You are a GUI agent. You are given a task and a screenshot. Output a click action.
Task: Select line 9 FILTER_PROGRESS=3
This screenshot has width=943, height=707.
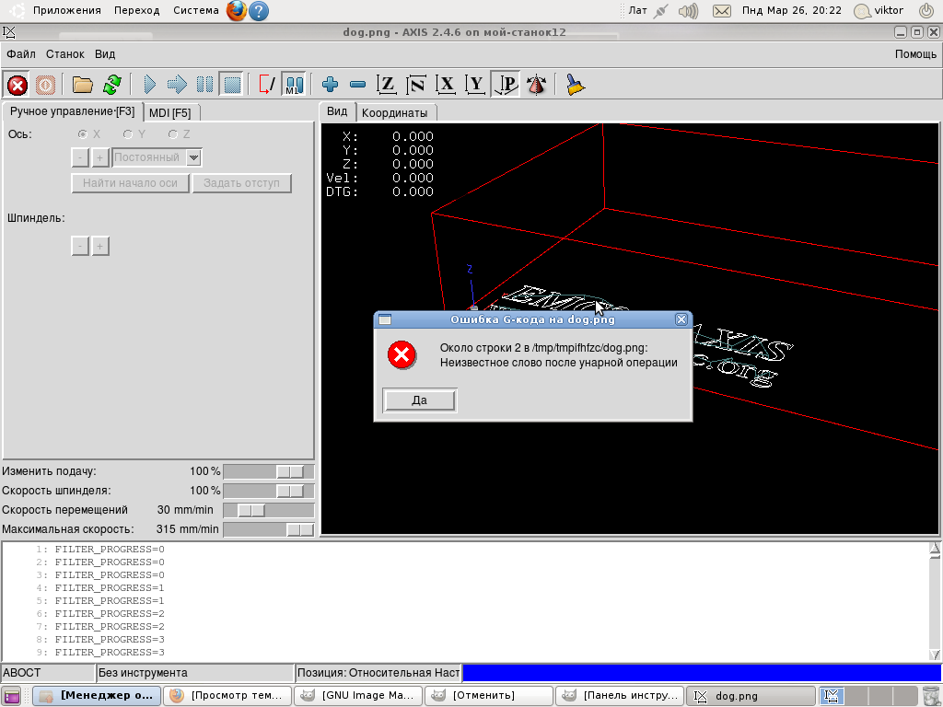[x=110, y=653]
